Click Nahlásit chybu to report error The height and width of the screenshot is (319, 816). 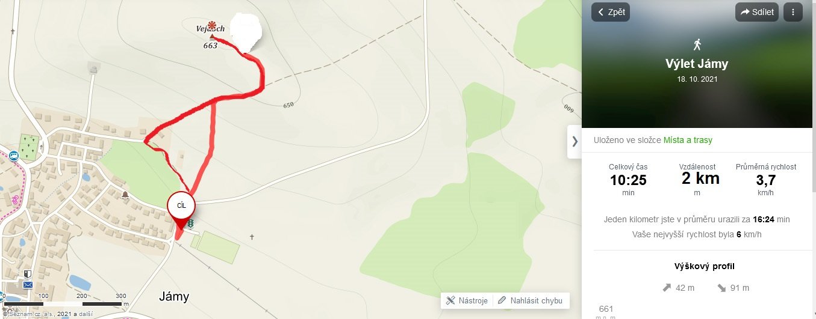point(530,300)
